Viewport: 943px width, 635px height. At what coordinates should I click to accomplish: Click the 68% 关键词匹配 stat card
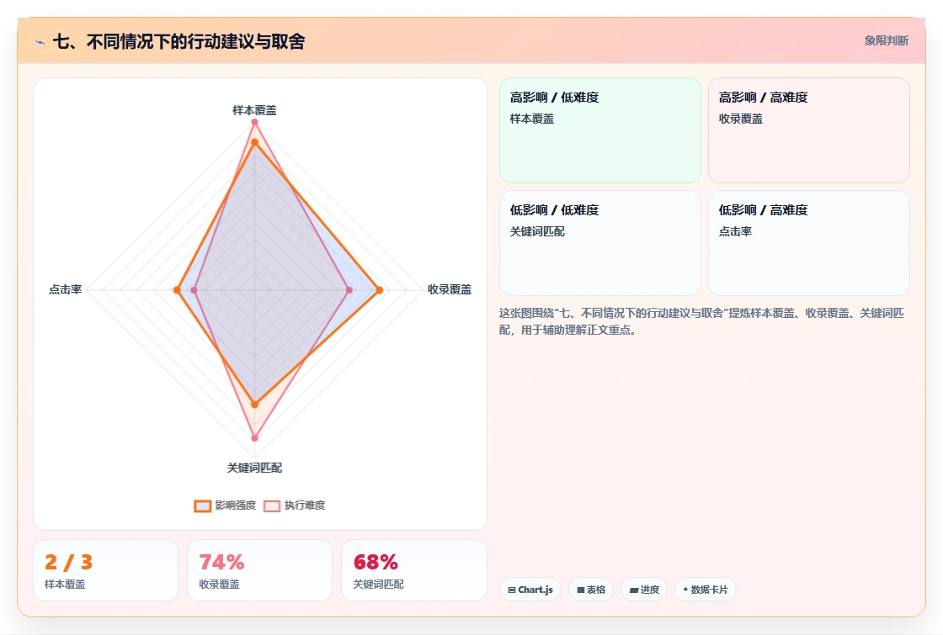click(x=413, y=570)
